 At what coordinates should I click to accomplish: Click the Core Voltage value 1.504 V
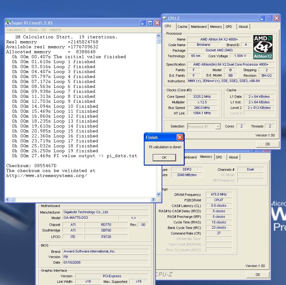pyautogui.click(x=240, y=56)
